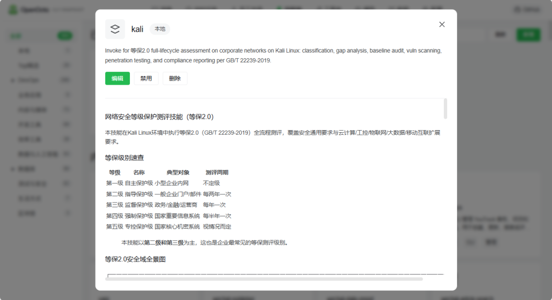
Task: Click the 专控保护级 cell
Action: point(139,227)
